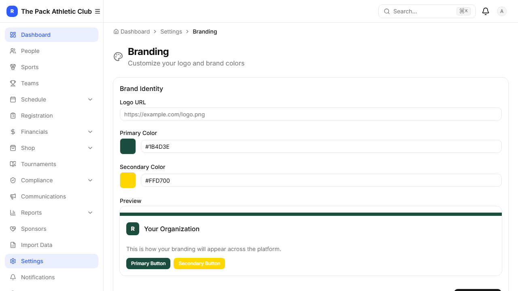The height and width of the screenshot is (291, 518).
Task: Click the secondary color hex field #FFD700
Action: click(x=321, y=180)
